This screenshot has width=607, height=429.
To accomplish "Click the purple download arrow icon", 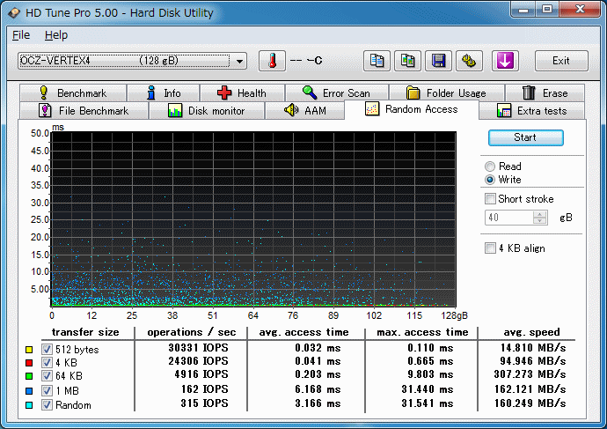I will (505, 61).
